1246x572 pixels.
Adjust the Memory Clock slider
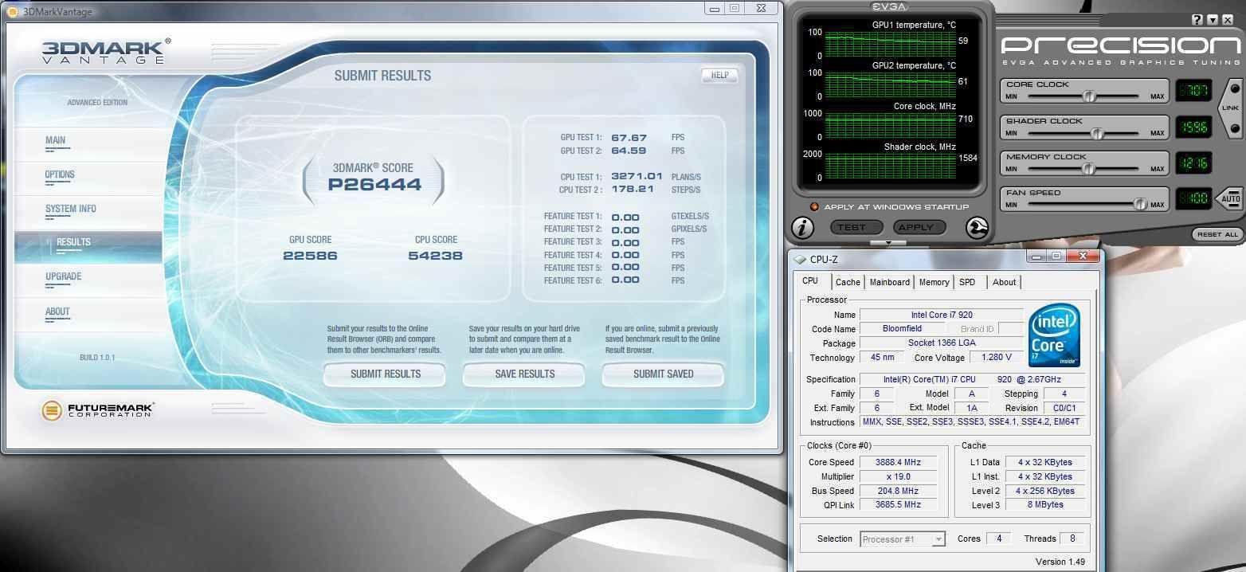point(1090,169)
